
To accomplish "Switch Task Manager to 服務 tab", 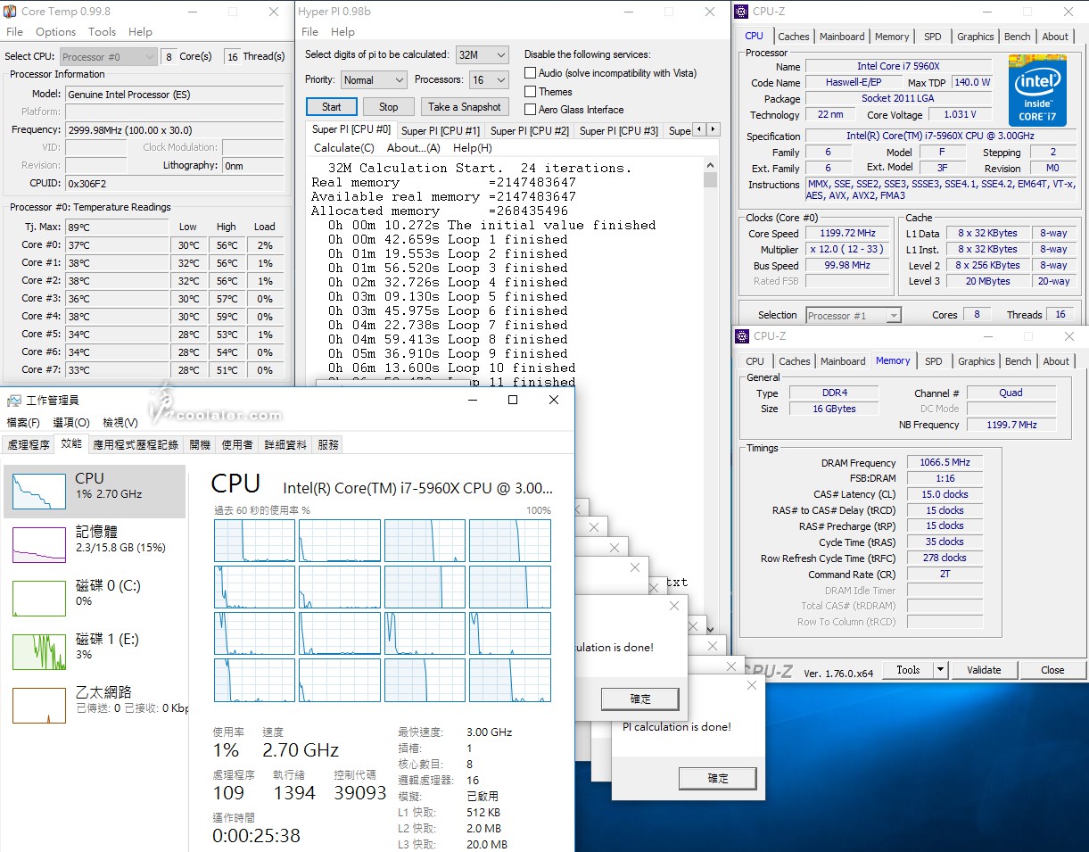I will coord(328,444).
